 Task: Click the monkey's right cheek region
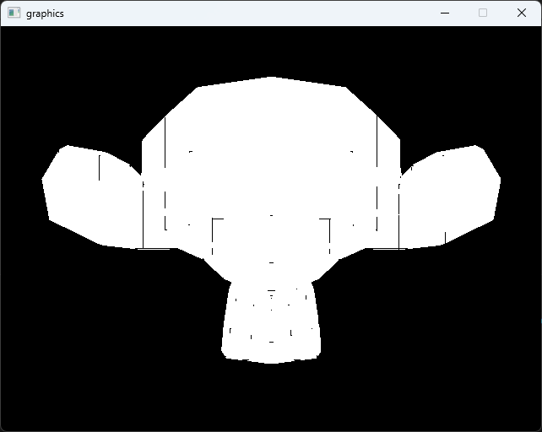353,236
